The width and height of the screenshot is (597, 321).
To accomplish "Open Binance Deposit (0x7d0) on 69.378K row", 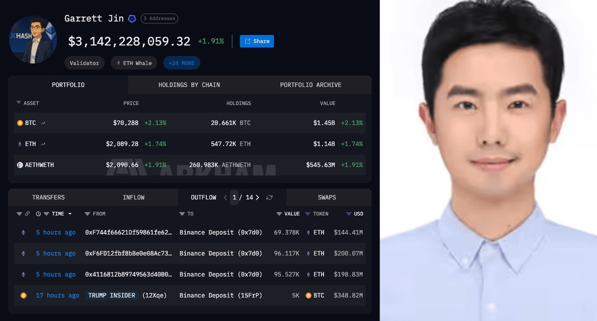I will (x=221, y=232).
